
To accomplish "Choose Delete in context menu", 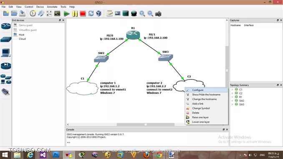I will pyautogui.click(x=207, y=113).
